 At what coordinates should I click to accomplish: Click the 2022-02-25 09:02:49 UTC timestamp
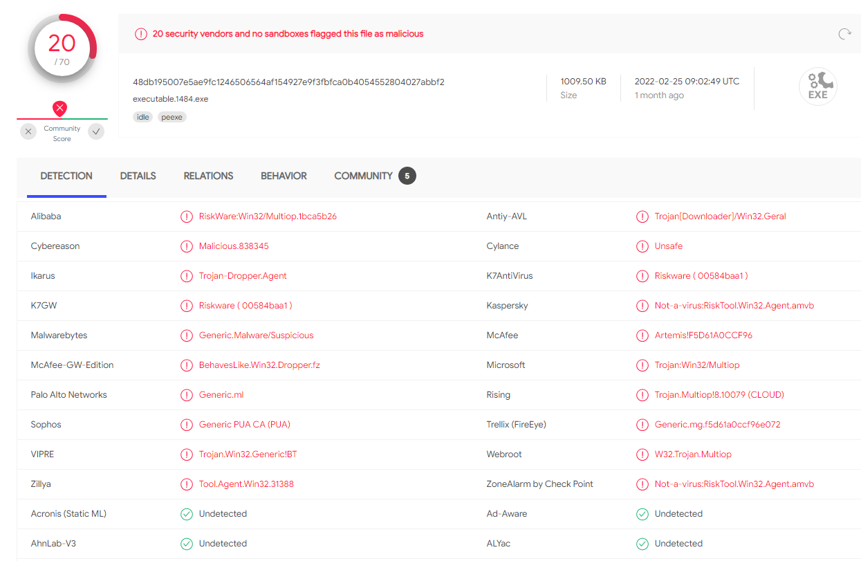coord(687,81)
